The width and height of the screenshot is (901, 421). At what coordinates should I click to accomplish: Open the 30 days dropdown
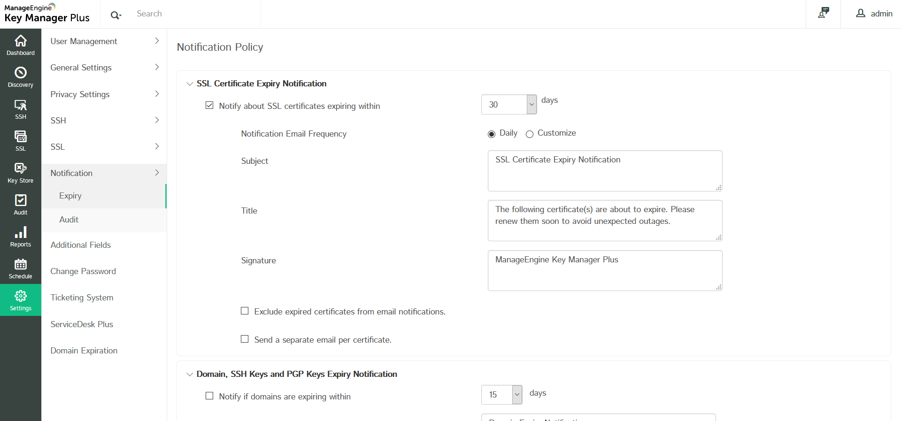531,105
